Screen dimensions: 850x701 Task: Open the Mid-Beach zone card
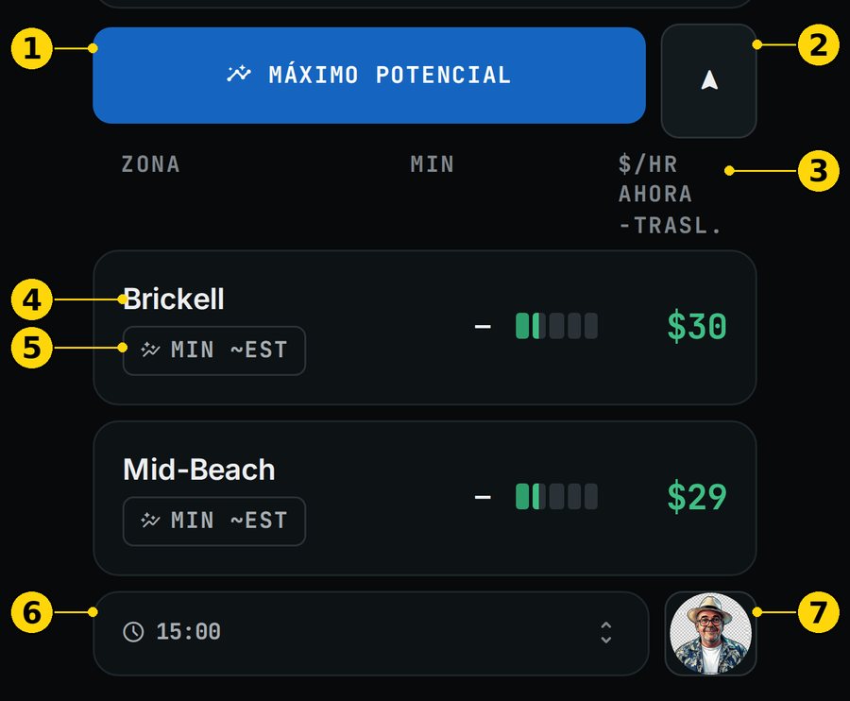(424, 498)
